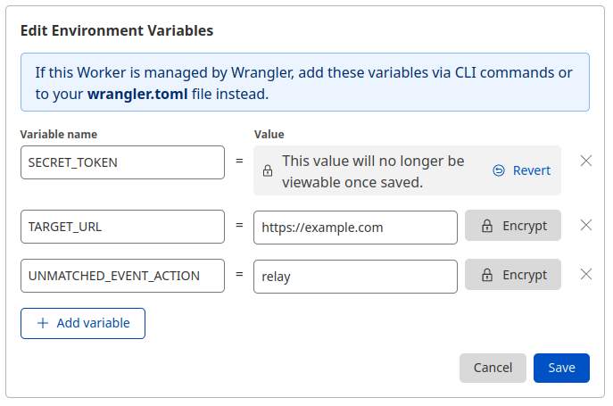Viewport: 613px width, 406px height.
Task: Edit the TARGET_URL variable name field
Action: 122,227
